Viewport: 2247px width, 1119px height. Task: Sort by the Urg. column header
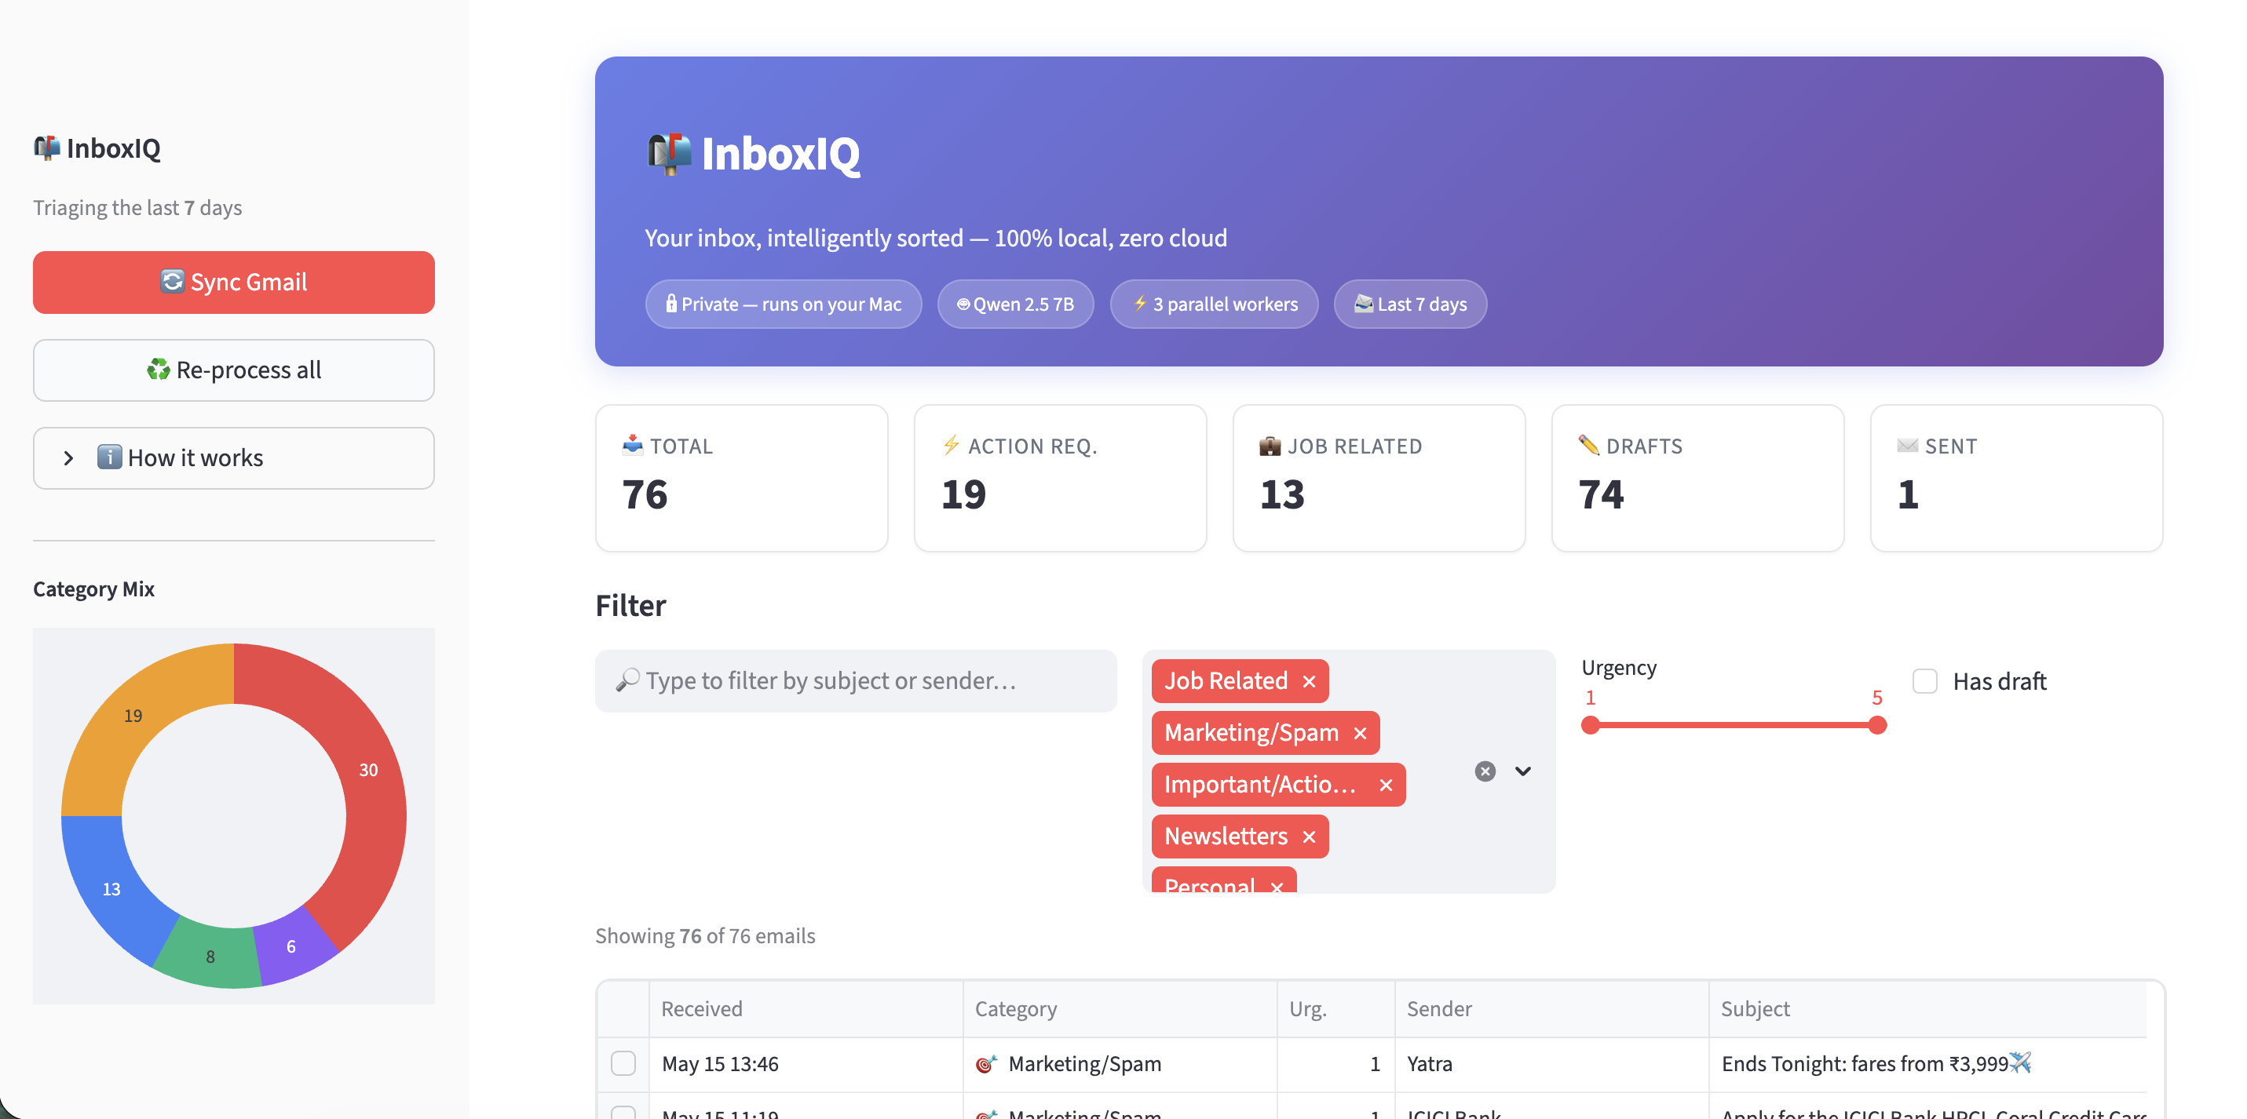pyautogui.click(x=1335, y=1008)
